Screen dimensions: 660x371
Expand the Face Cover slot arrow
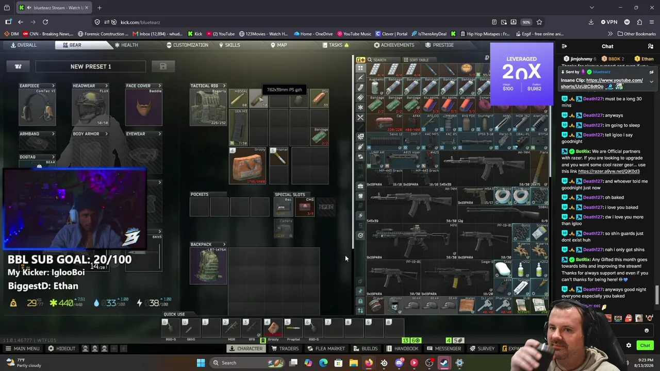[x=159, y=86]
